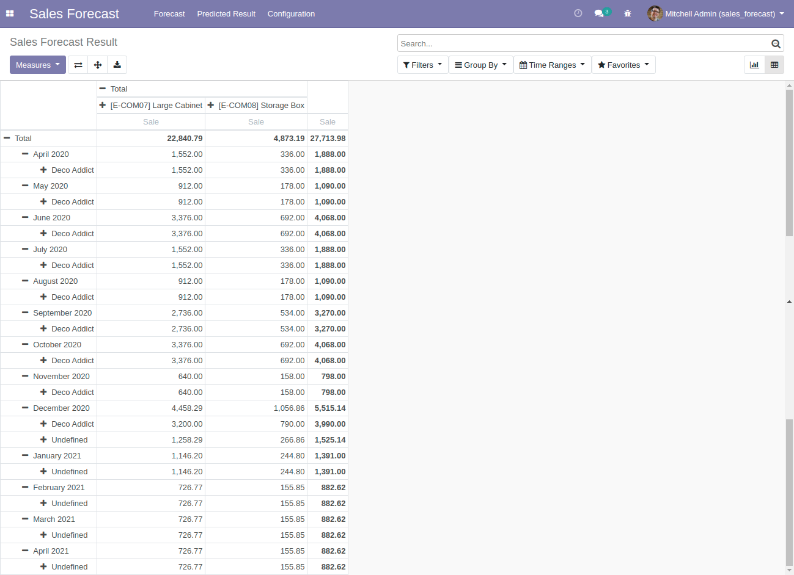Click the debug bug icon
794x575 pixels.
pos(627,13)
